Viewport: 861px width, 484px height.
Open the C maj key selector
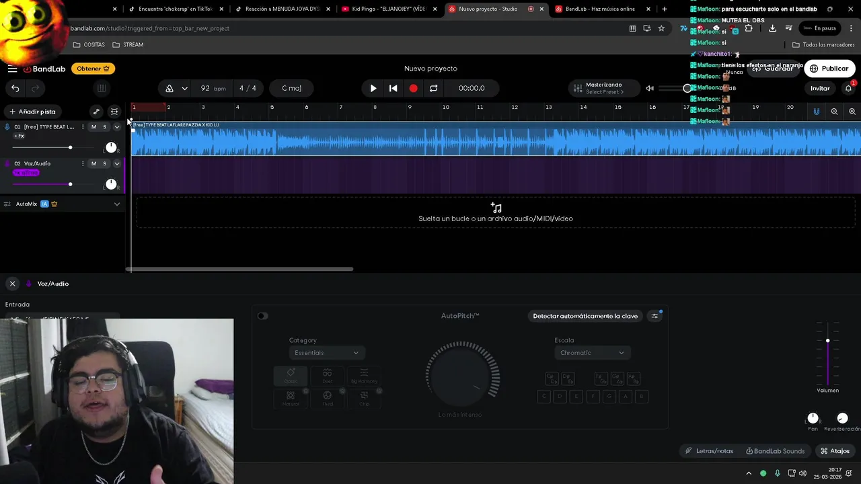pyautogui.click(x=291, y=88)
